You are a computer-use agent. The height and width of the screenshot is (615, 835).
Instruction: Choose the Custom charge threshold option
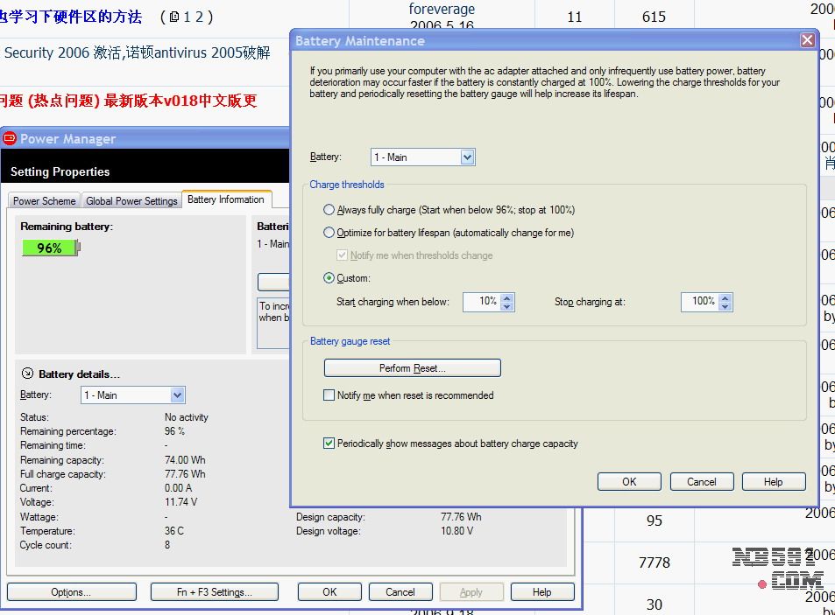[x=329, y=278]
